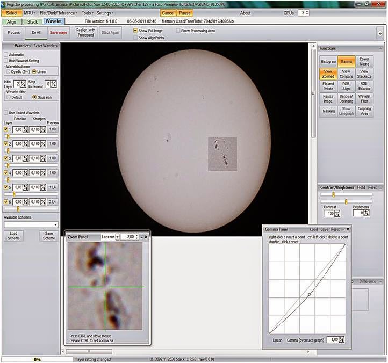The width and height of the screenshot is (388, 363).
Task: Switch to the Stack tab
Action: pos(32,22)
